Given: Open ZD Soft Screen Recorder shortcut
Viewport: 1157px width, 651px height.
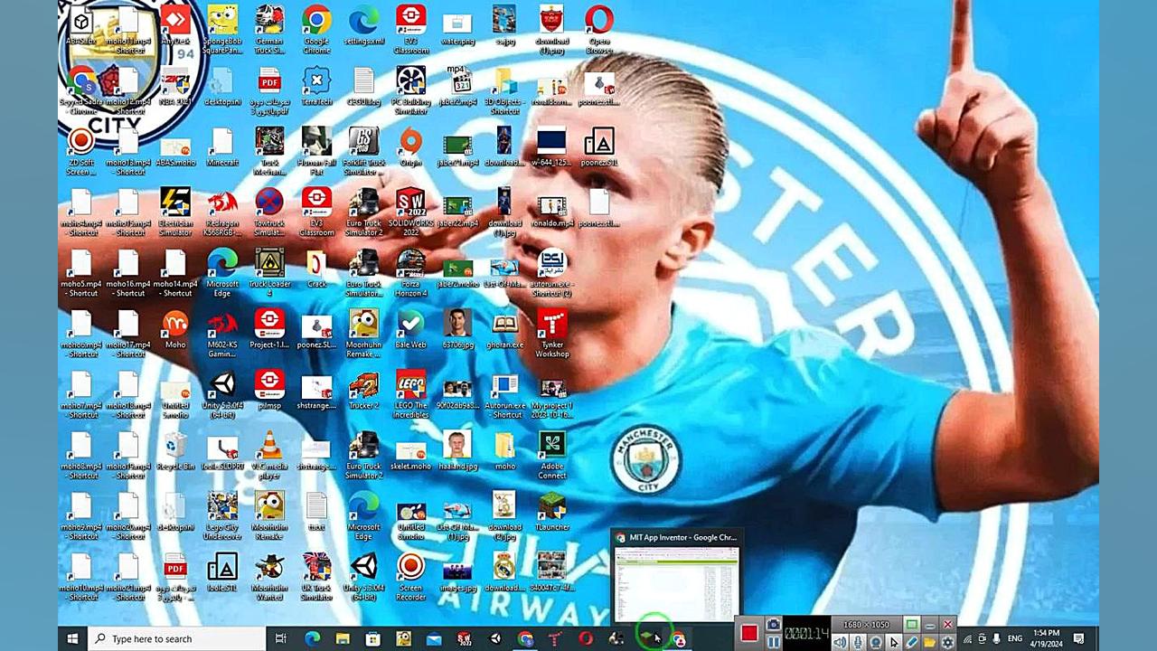Looking at the screenshot, I should tap(81, 151).
